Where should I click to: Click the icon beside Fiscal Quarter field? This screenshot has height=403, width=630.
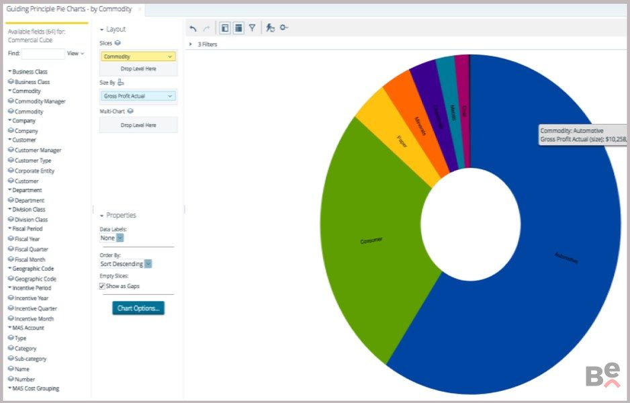(x=11, y=249)
